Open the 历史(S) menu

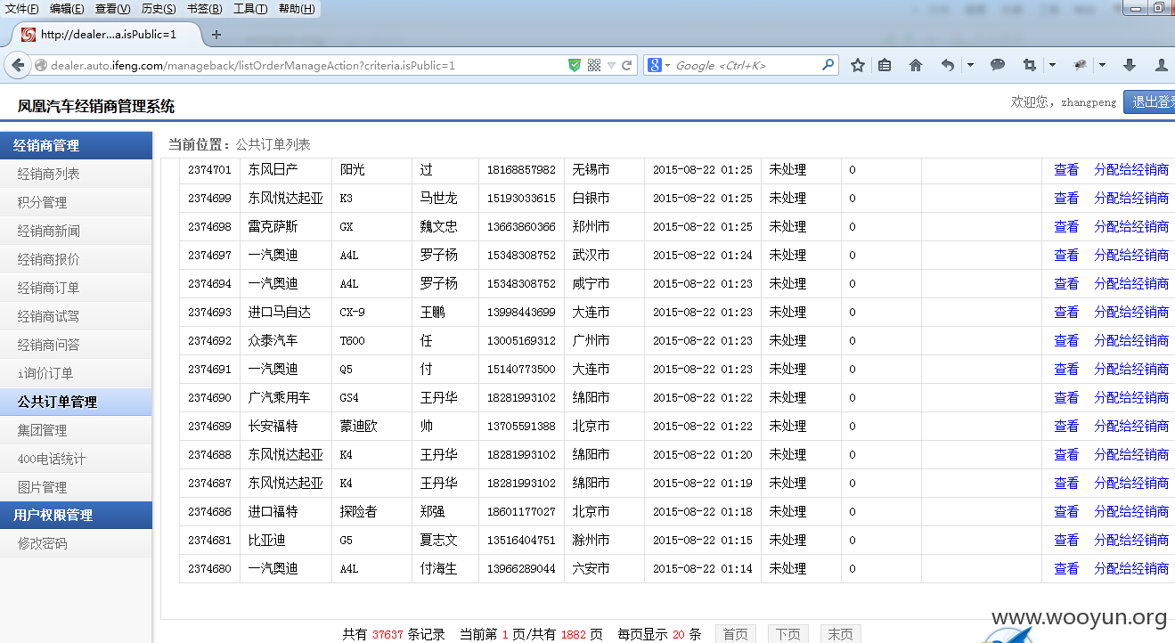[159, 9]
